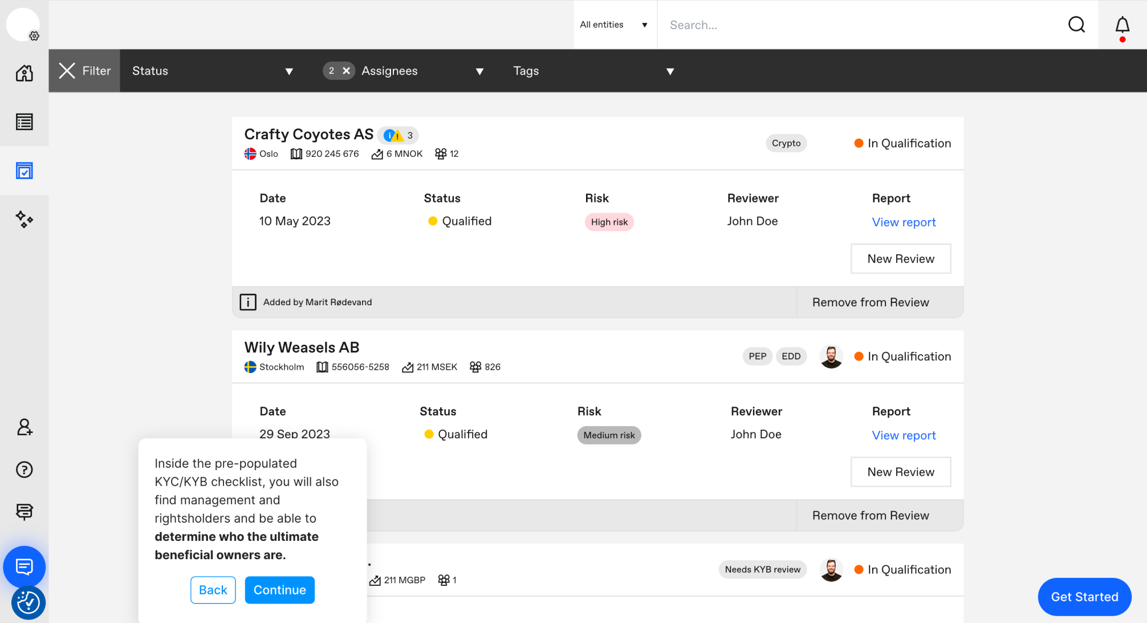The height and width of the screenshot is (623, 1147).
Task: Select the review checklist sidebar icon
Action: tap(24, 171)
